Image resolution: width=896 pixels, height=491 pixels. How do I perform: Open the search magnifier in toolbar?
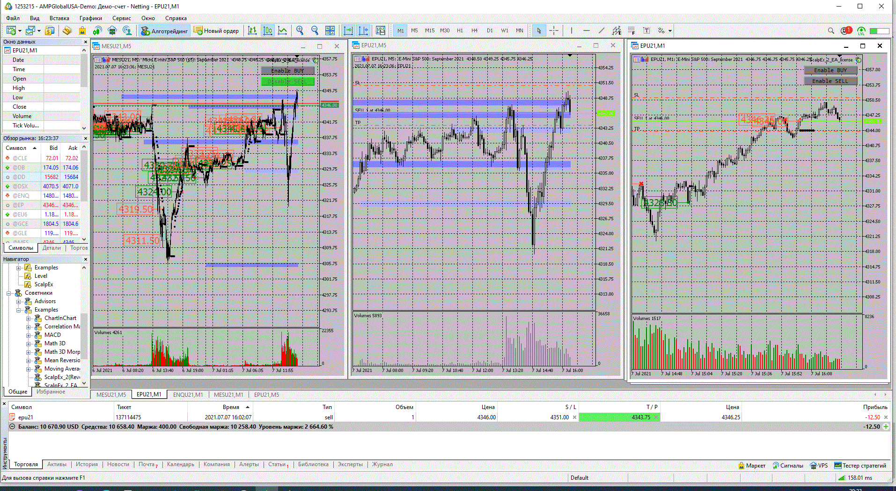(x=831, y=31)
